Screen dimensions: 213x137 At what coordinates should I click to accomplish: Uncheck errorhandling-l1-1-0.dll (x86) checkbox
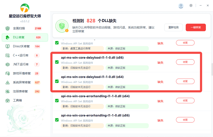pyautogui.click(x=57, y=120)
